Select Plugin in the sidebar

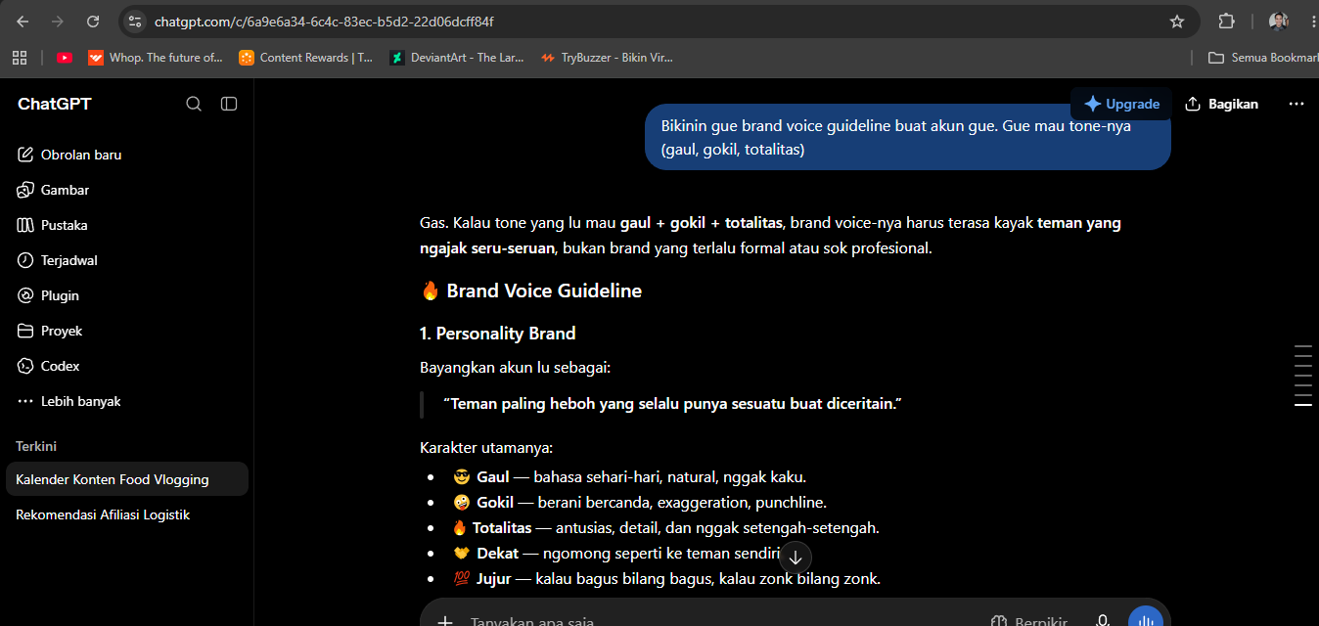[x=127, y=295]
